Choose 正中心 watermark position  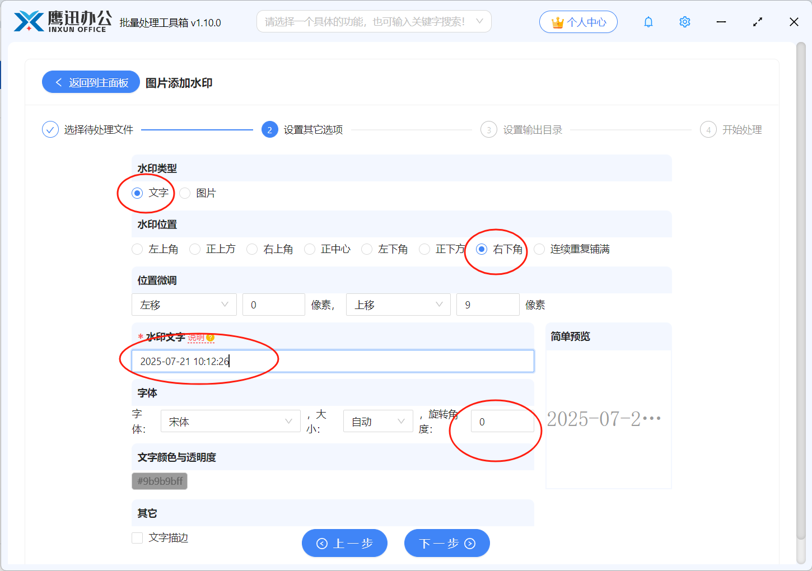pos(310,249)
